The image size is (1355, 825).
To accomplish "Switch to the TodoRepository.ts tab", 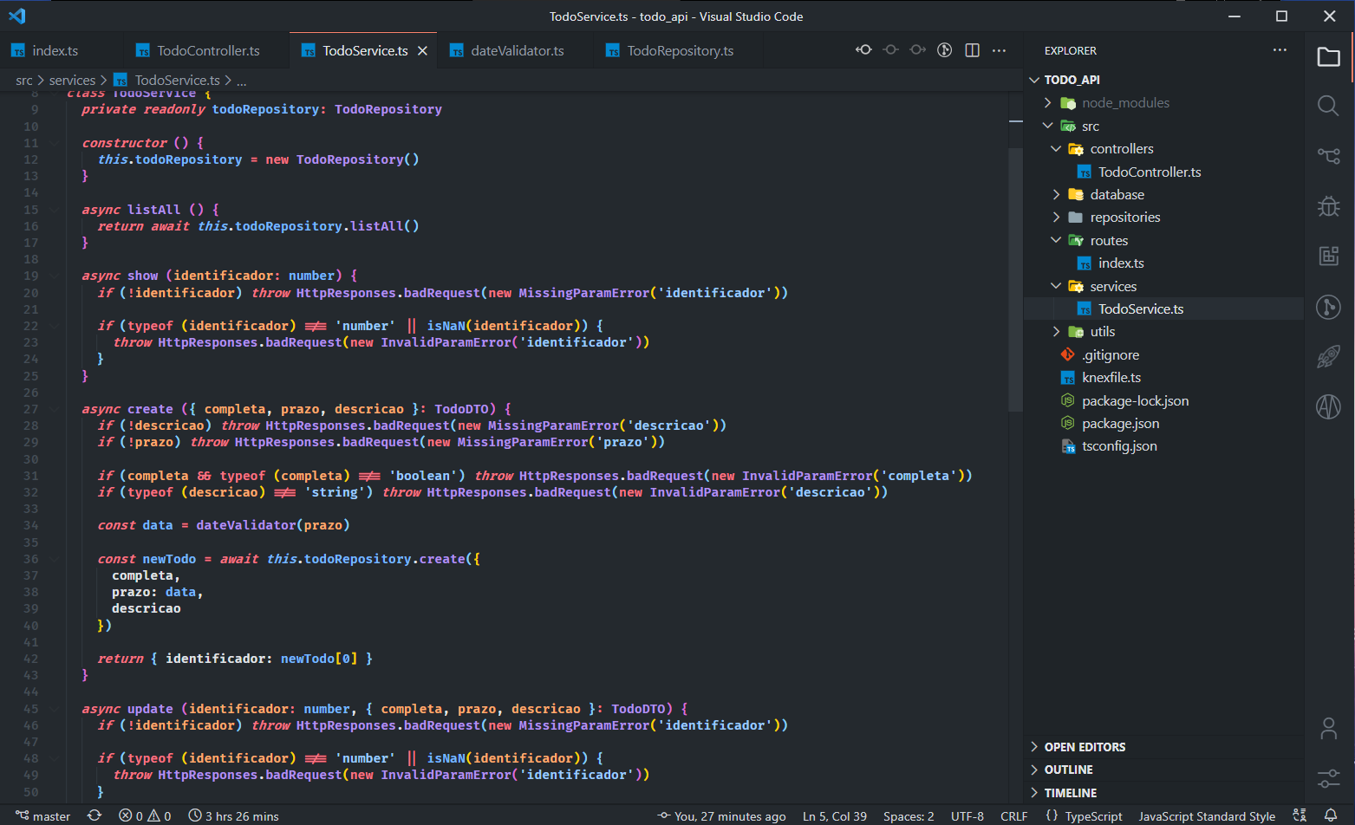I will click(x=680, y=51).
